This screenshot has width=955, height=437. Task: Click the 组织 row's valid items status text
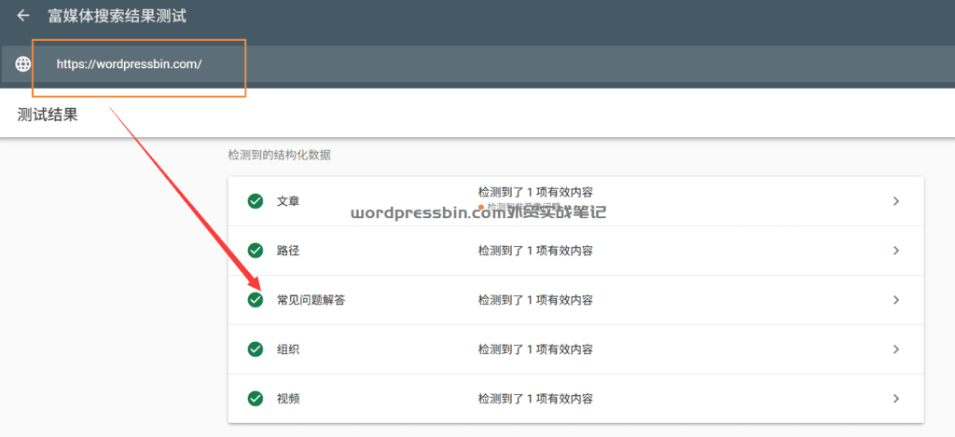tap(535, 349)
